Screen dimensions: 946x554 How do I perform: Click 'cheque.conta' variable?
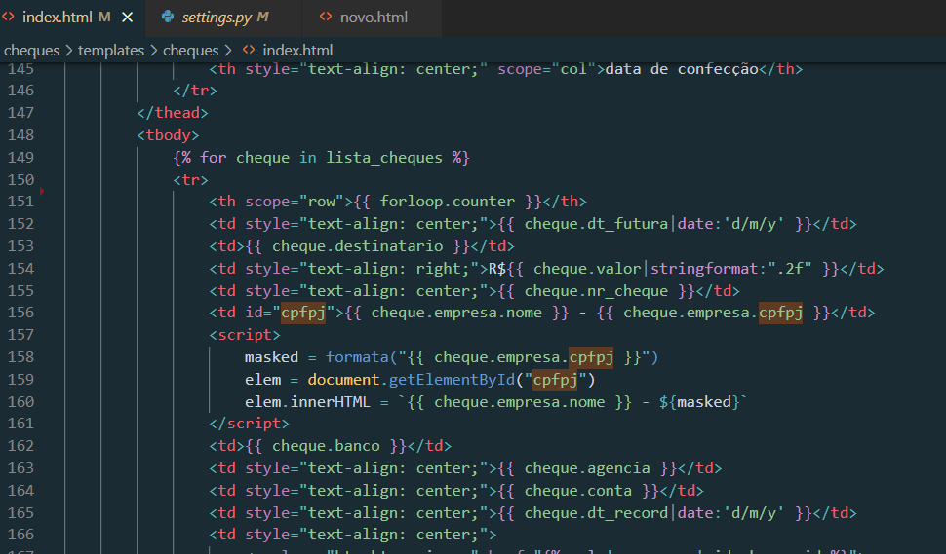pyautogui.click(x=578, y=490)
